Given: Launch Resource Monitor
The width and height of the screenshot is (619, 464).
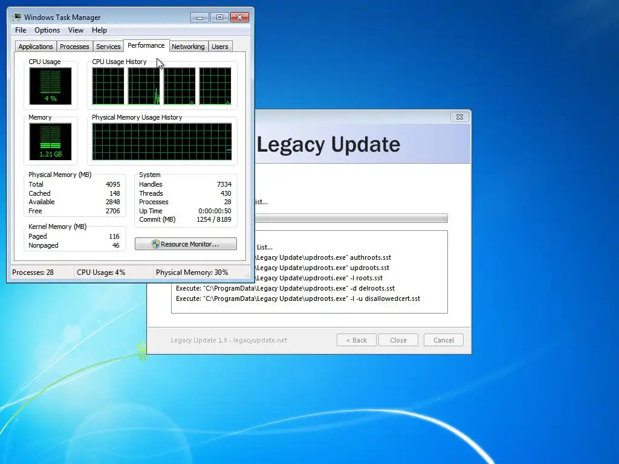Looking at the screenshot, I should pos(186,244).
